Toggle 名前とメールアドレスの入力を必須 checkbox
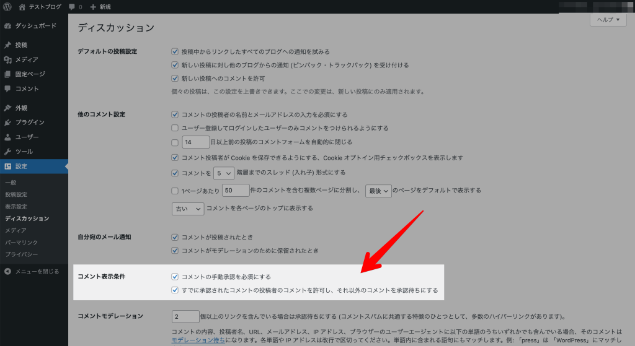This screenshot has height=346, width=635. pyautogui.click(x=175, y=115)
